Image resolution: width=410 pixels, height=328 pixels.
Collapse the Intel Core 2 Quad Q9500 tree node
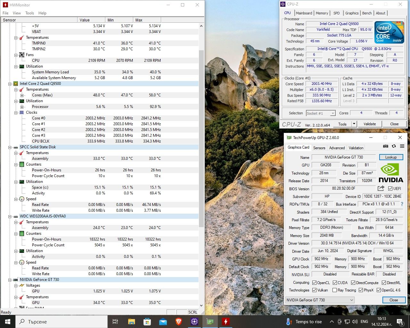(x=10, y=84)
